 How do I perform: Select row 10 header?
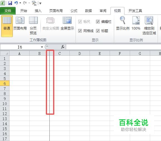(x=5, y=104)
